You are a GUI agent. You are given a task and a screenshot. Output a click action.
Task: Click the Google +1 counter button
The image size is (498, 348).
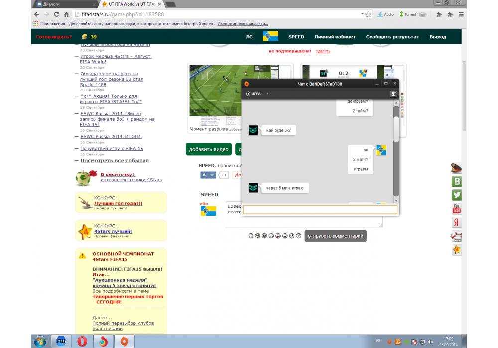(224, 175)
